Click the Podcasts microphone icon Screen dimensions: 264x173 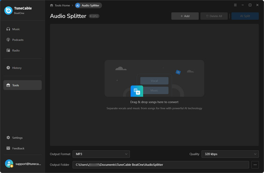8,40
